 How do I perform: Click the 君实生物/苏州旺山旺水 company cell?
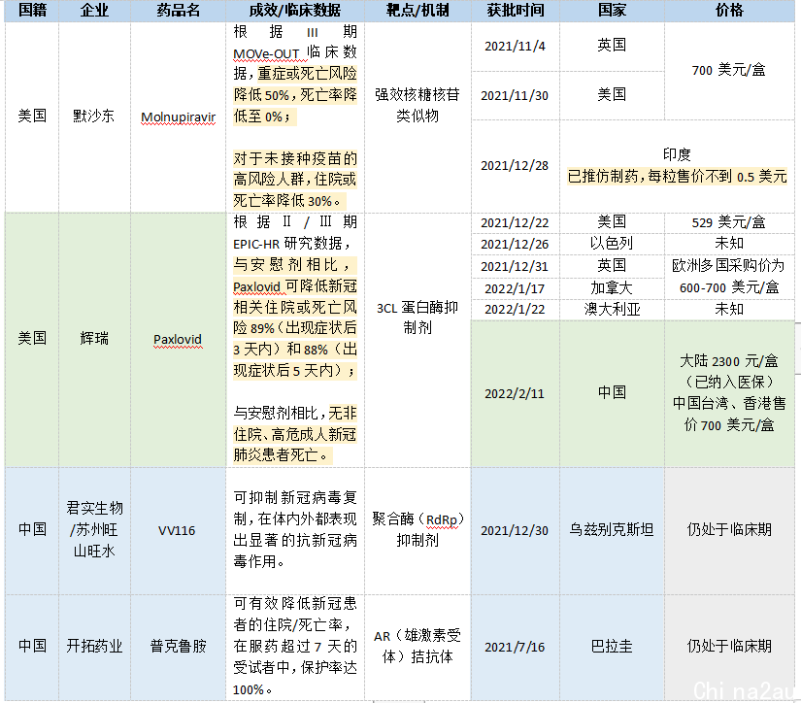pos(94,530)
